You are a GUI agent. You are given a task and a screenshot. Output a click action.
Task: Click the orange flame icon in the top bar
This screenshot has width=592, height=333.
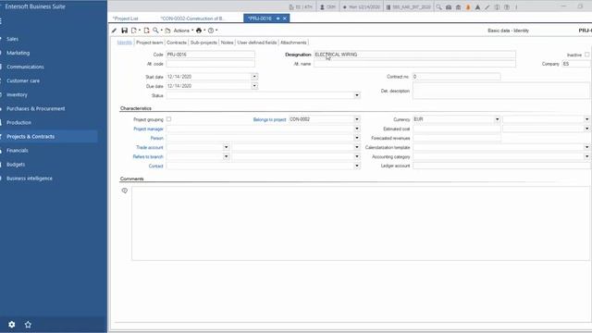click(468, 6)
